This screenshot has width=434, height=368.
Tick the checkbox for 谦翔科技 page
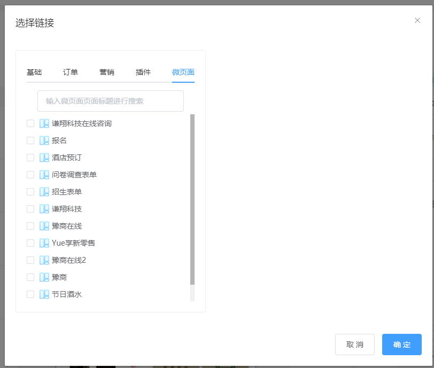30,209
